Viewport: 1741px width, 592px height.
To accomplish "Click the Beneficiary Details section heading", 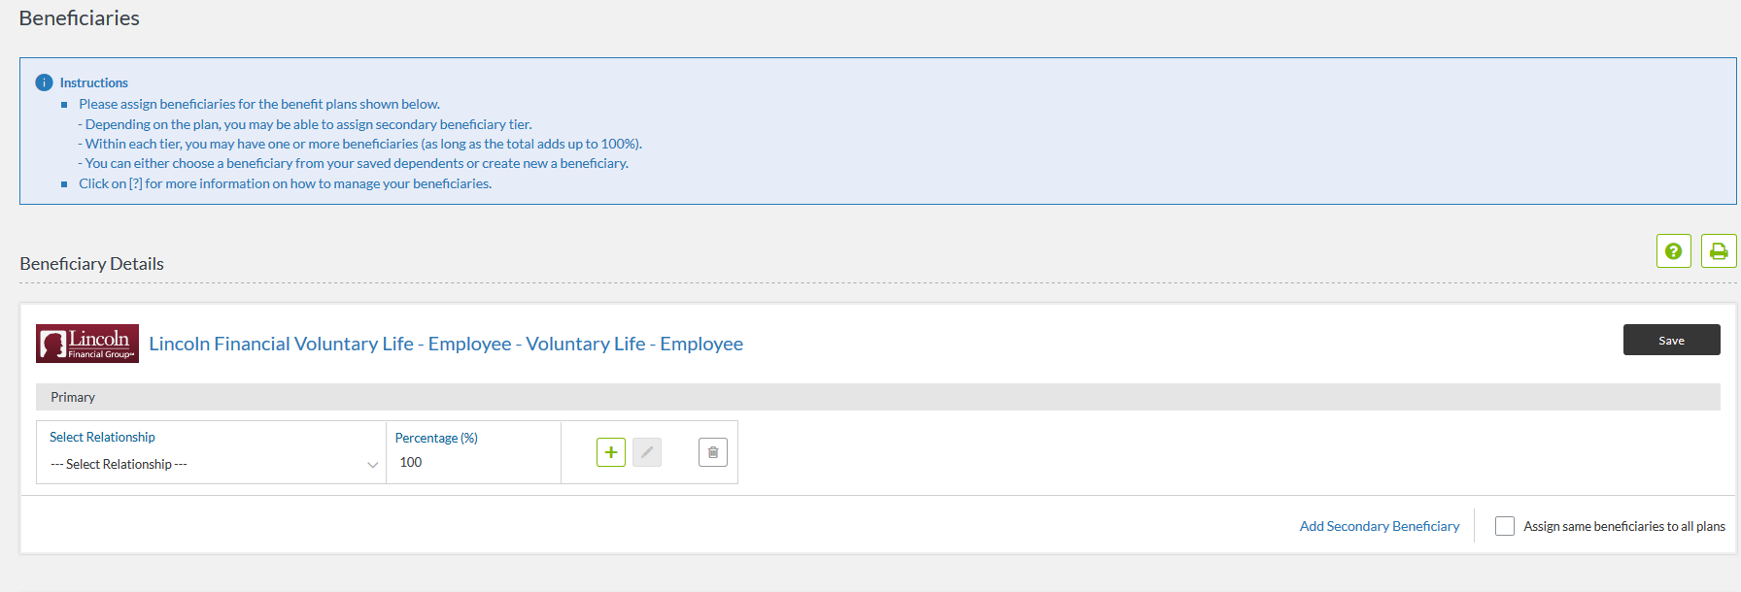I will (91, 264).
